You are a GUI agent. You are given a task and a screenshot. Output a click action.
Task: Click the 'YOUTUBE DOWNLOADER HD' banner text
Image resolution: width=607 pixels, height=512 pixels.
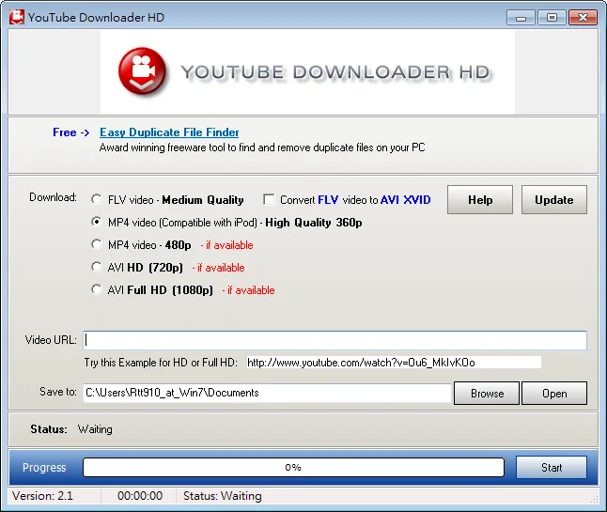coord(335,72)
